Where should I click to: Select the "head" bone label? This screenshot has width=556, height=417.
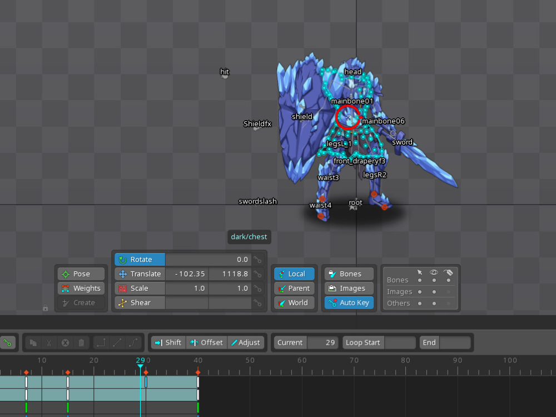pos(353,72)
